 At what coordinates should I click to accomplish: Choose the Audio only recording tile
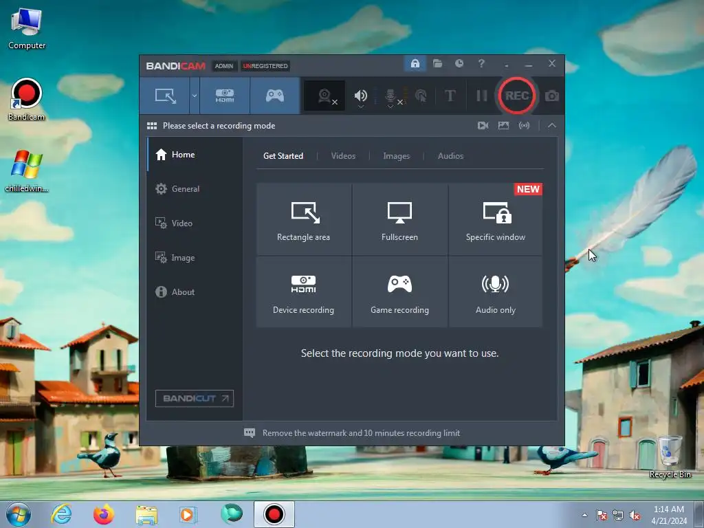[495, 291]
